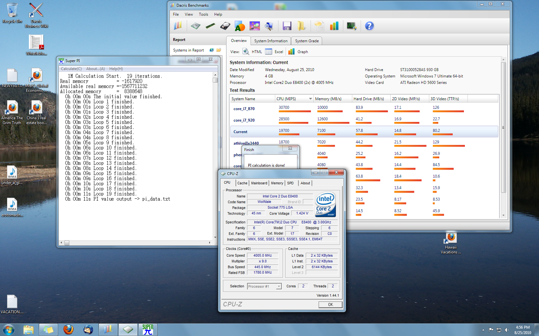Save report with floppy disk icon
Screen dimensions: 539x336
pyautogui.click(x=287, y=26)
